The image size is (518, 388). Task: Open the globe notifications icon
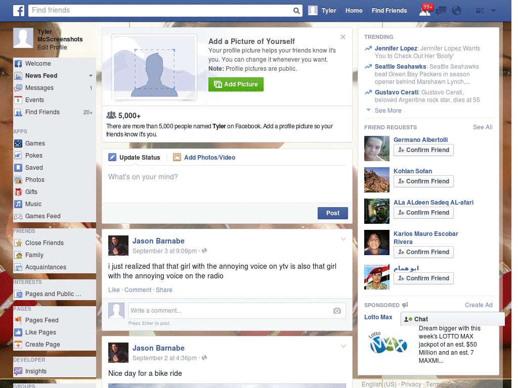[x=457, y=11]
